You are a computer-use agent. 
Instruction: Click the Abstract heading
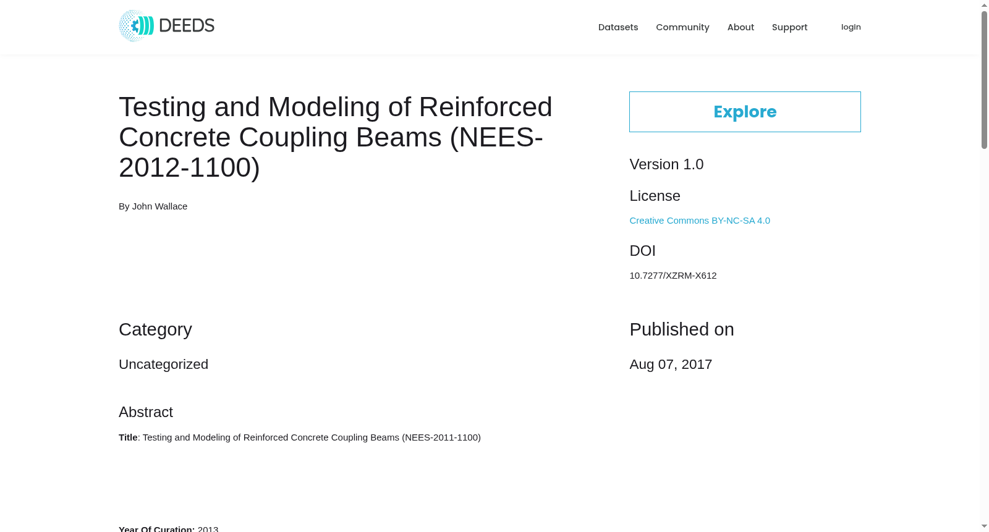point(146,412)
